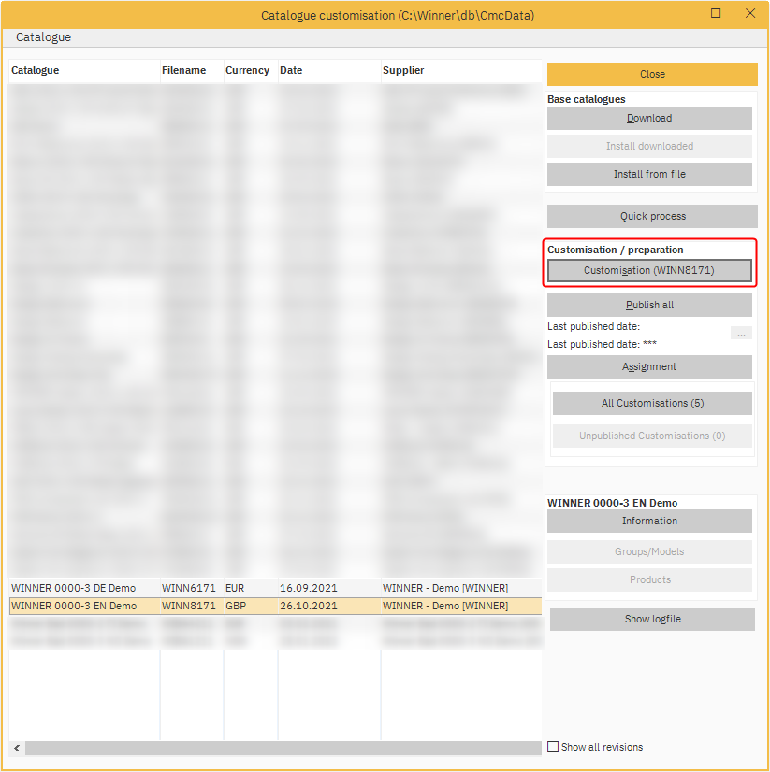Click Download under Base catalogues

pyautogui.click(x=649, y=119)
